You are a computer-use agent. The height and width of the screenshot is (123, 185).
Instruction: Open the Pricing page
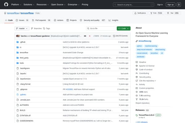[85, 5]
